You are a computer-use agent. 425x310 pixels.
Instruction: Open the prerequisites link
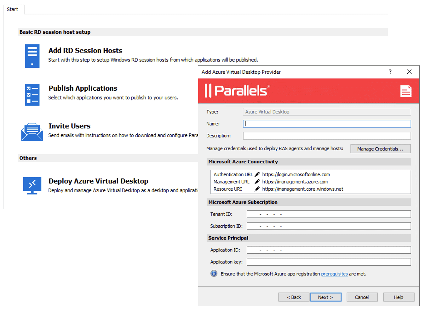tap(334, 274)
